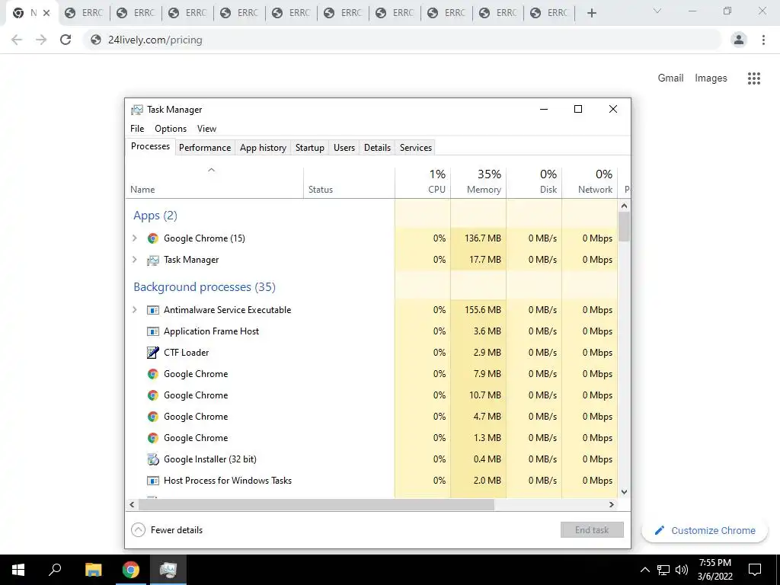Open the Options menu in Task Manager
780x585 pixels.
[x=171, y=129]
